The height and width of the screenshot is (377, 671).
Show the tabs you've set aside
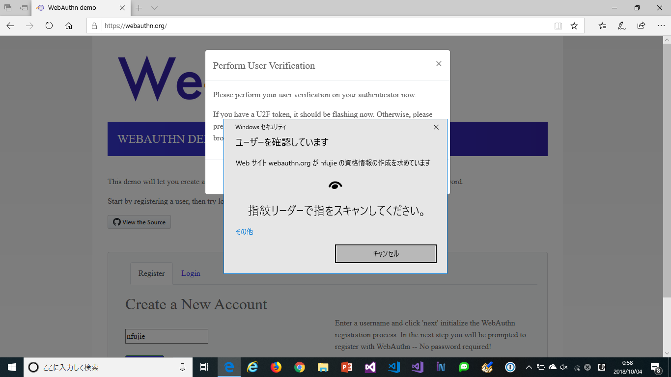click(8, 8)
